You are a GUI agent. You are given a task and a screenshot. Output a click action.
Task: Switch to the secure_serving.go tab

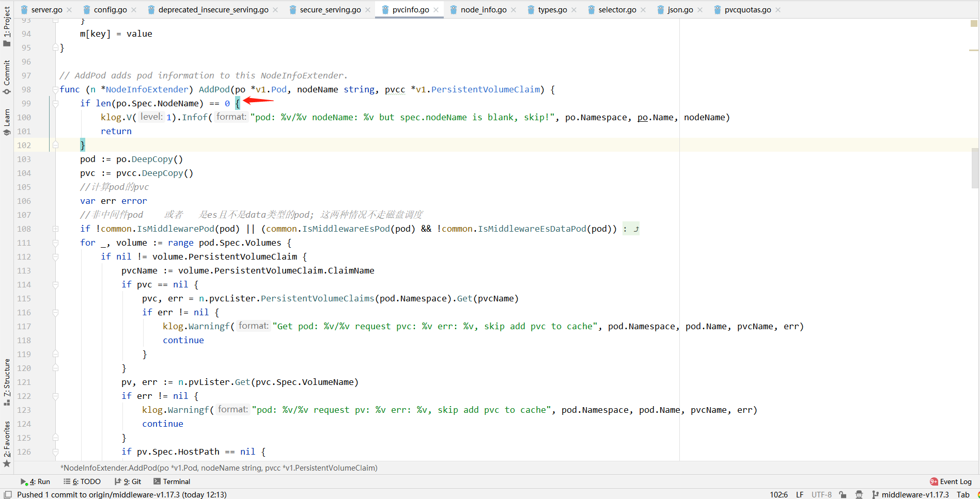[330, 10]
